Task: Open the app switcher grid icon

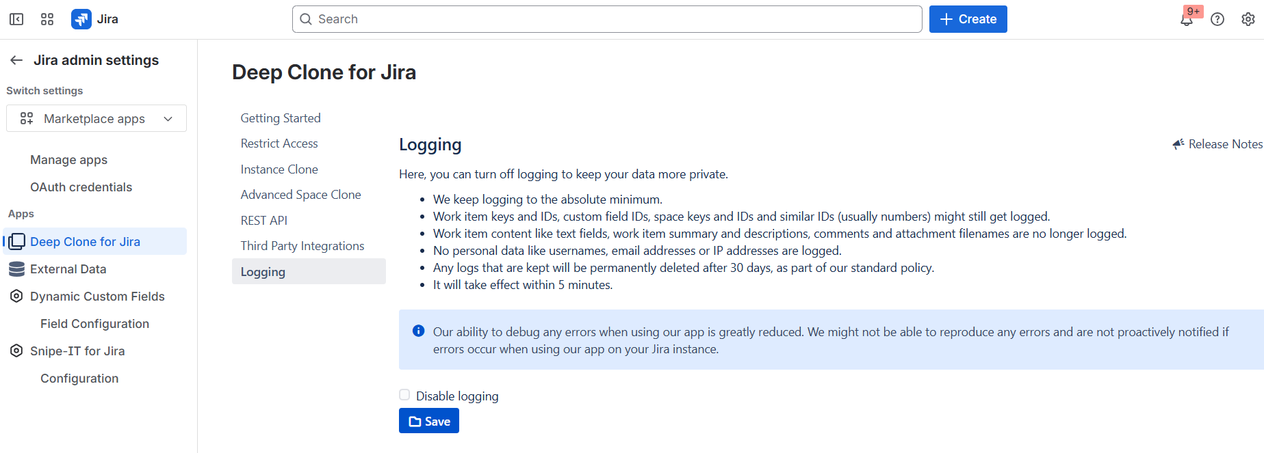Action: [47, 19]
